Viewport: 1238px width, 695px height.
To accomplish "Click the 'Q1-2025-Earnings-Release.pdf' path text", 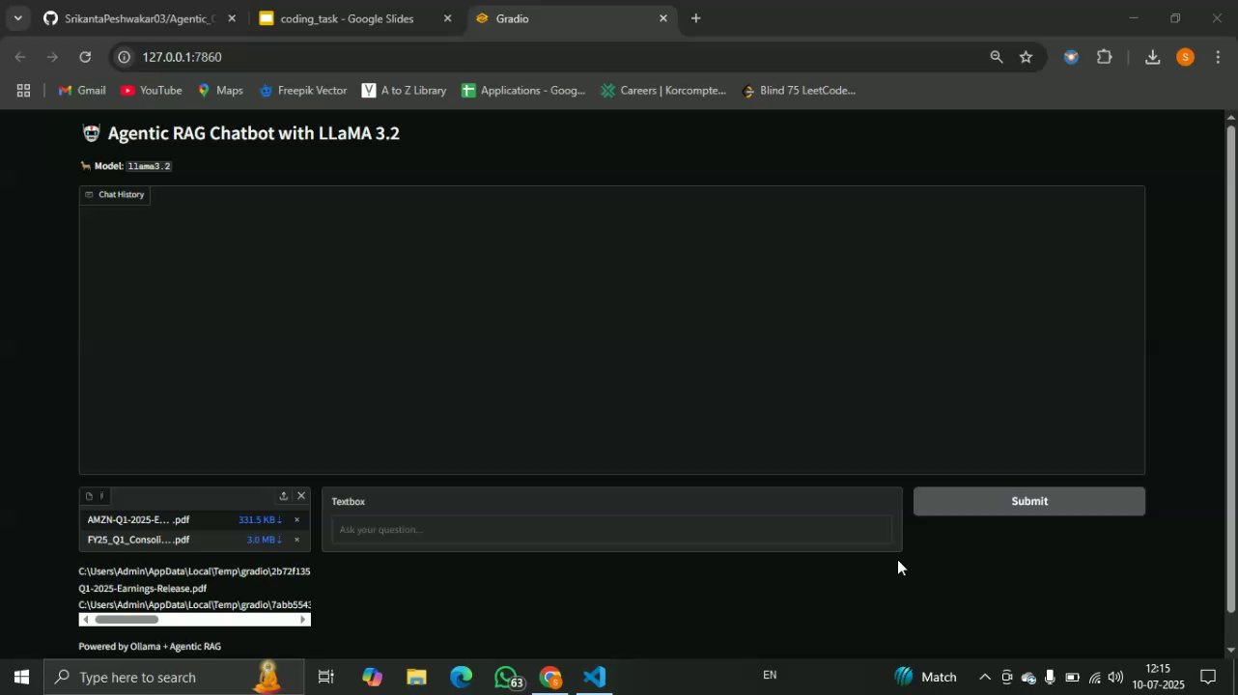I will (x=143, y=588).
